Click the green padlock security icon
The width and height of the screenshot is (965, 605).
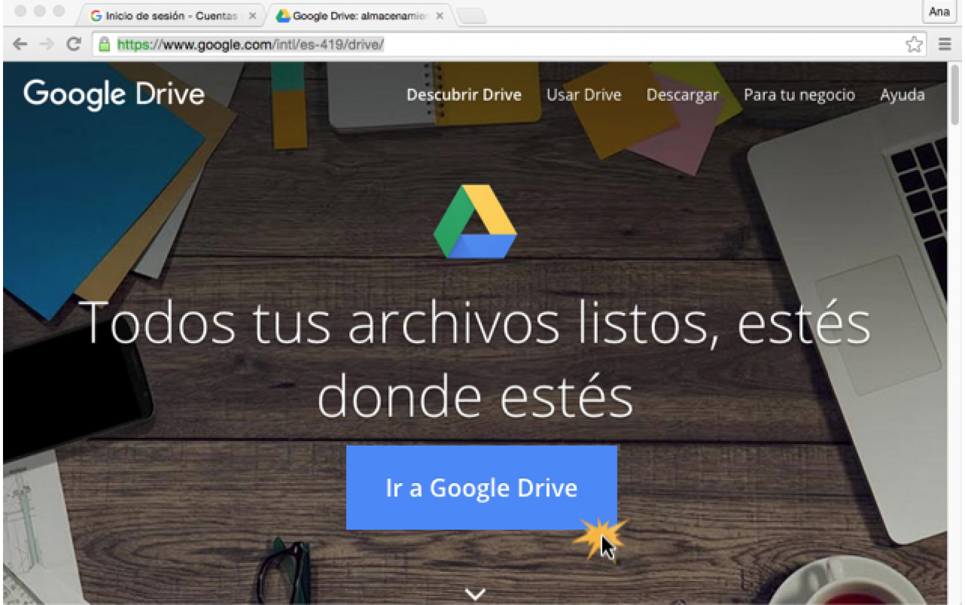pyautogui.click(x=104, y=44)
